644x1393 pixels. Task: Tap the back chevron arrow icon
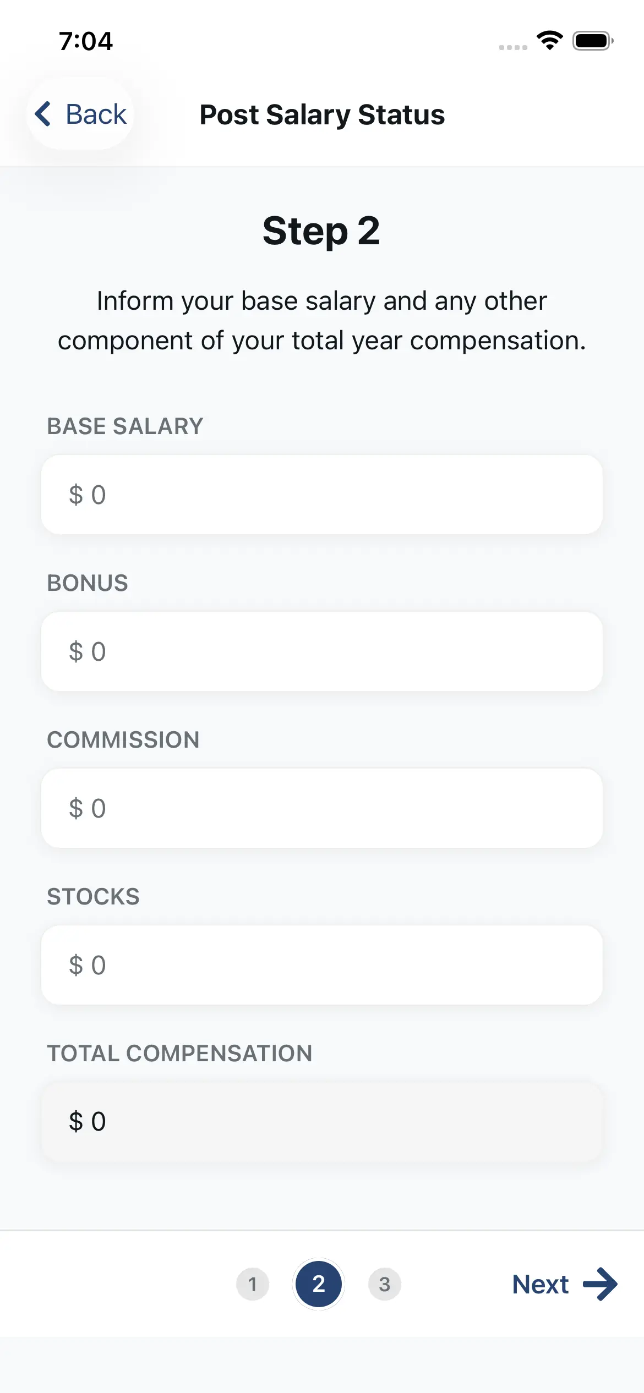point(43,114)
